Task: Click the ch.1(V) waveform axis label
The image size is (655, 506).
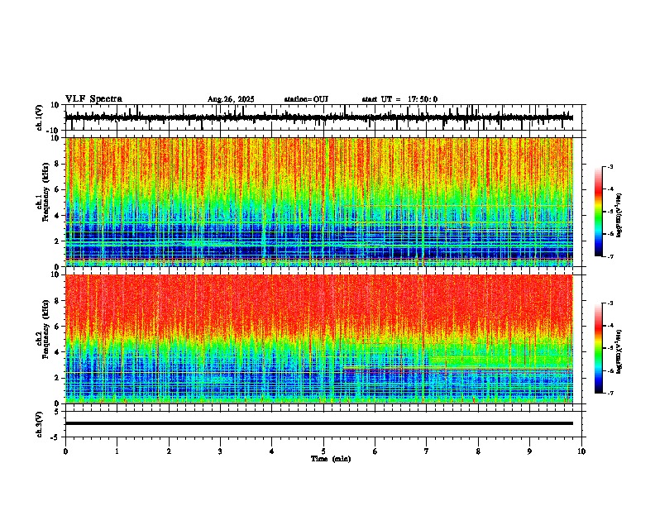Action: tap(40, 117)
